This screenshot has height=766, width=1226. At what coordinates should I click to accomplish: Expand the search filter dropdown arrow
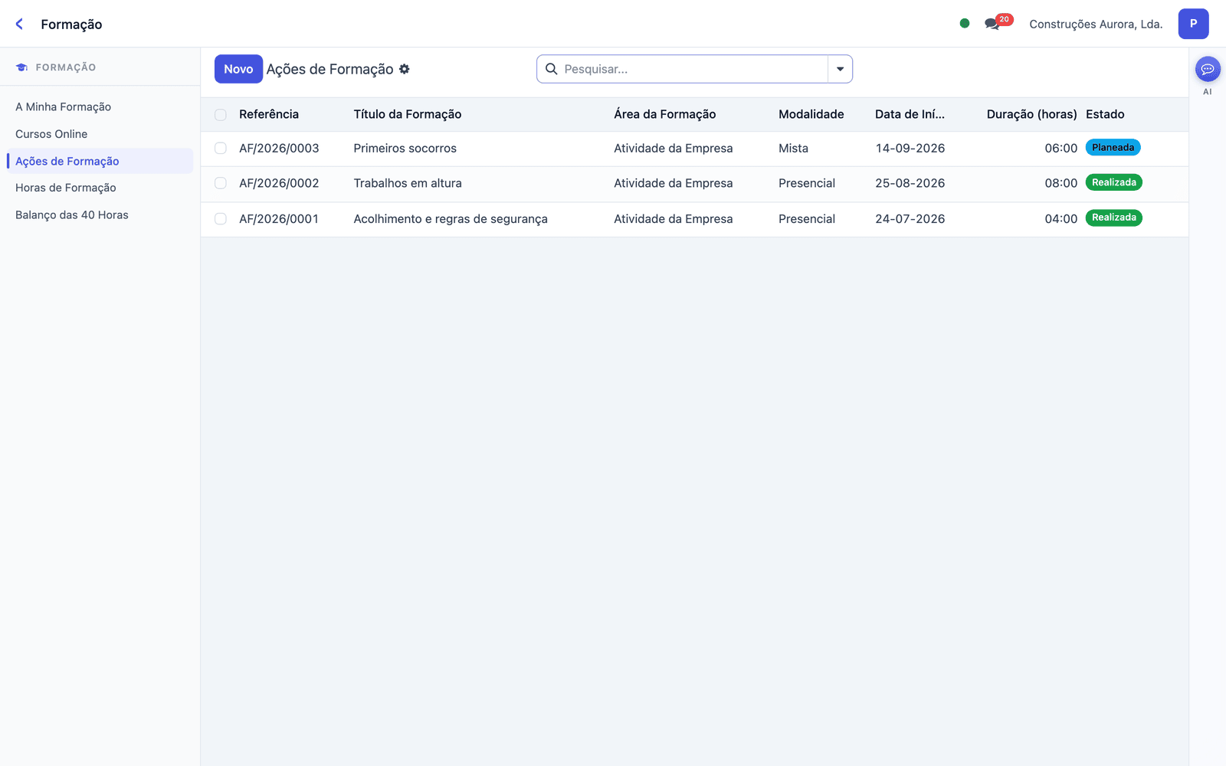coord(840,69)
